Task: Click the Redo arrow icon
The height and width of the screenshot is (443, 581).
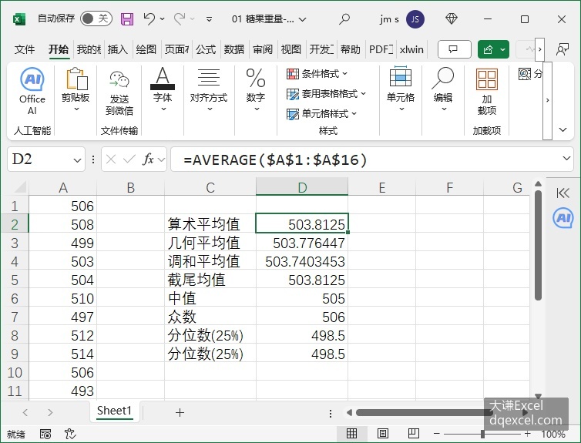Action: (x=180, y=18)
